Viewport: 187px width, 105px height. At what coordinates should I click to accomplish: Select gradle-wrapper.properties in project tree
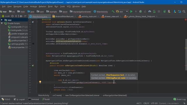tap(18, 34)
